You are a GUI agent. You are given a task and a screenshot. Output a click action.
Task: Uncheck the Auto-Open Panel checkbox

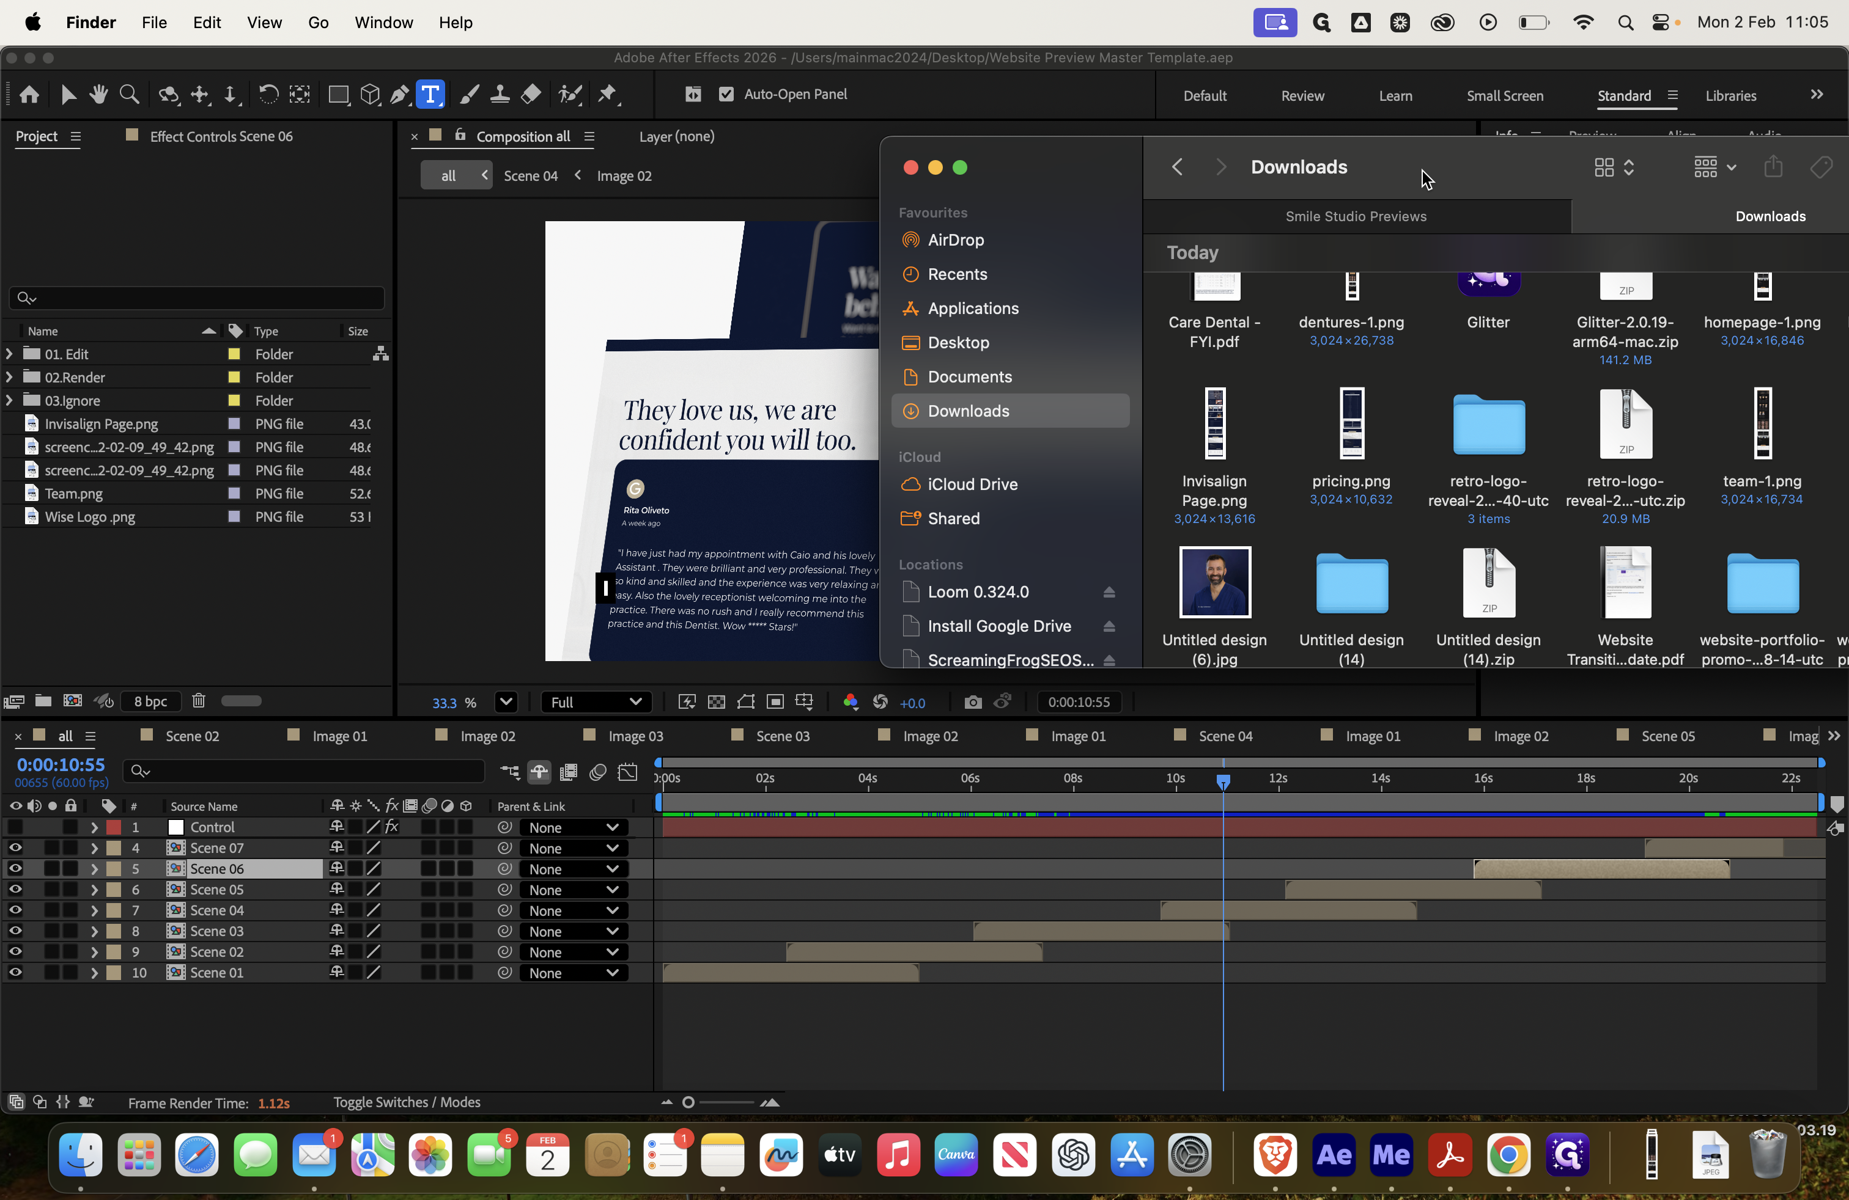pyautogui.click(x=726, y=94)
